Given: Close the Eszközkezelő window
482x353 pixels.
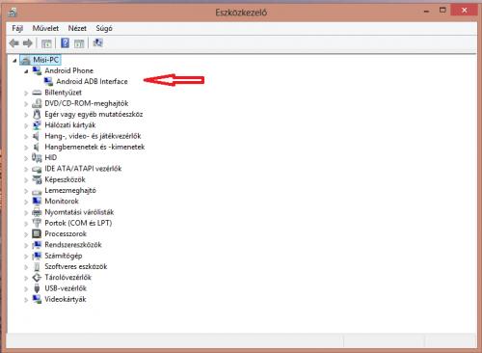Looking at the screenshot, I should tap(464, 11).
